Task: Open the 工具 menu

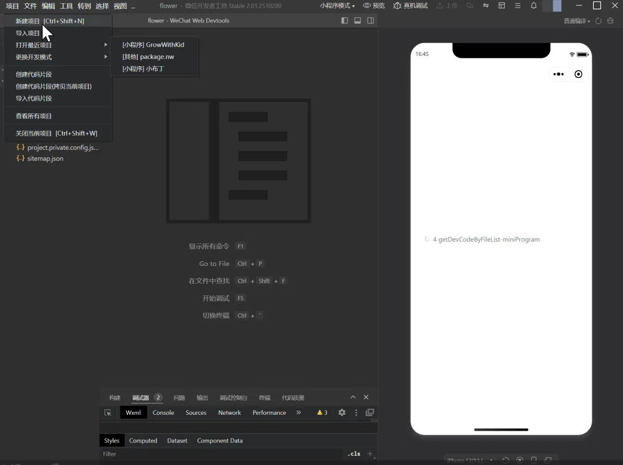Action: point(66,6)
